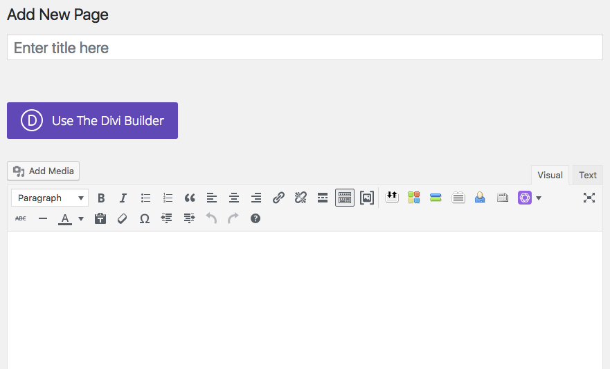
Task: Remove link with the unlink icon
Action: click(300, 198)
